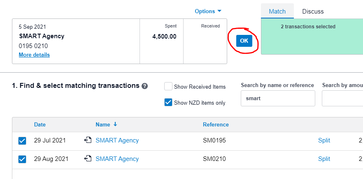Open SMART Agency link for SM0210

[x=117, y=158]
